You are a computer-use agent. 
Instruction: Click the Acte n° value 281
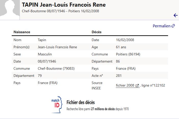tap(119, 76)
